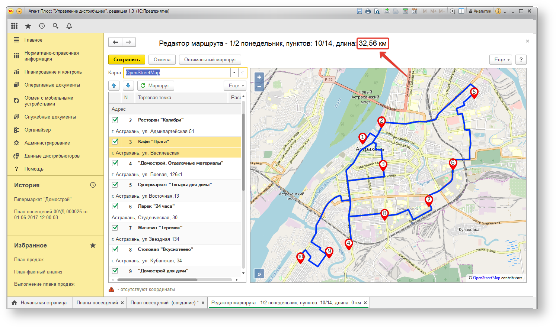Zoom in on the map with plus button
The image size is (556, 327).
pos(259,77)
